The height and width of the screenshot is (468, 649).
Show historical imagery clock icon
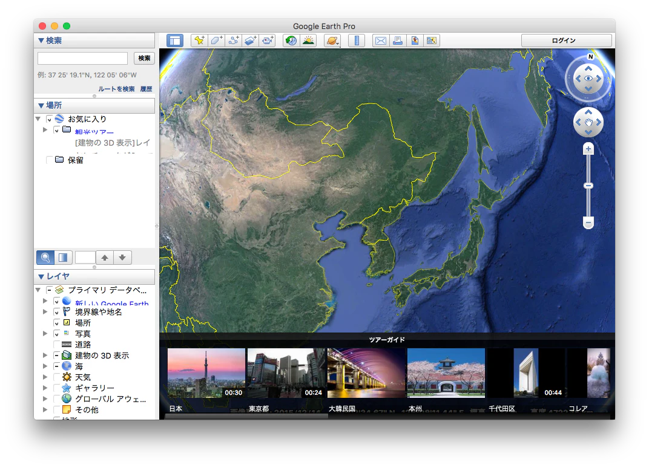[291, 41]
